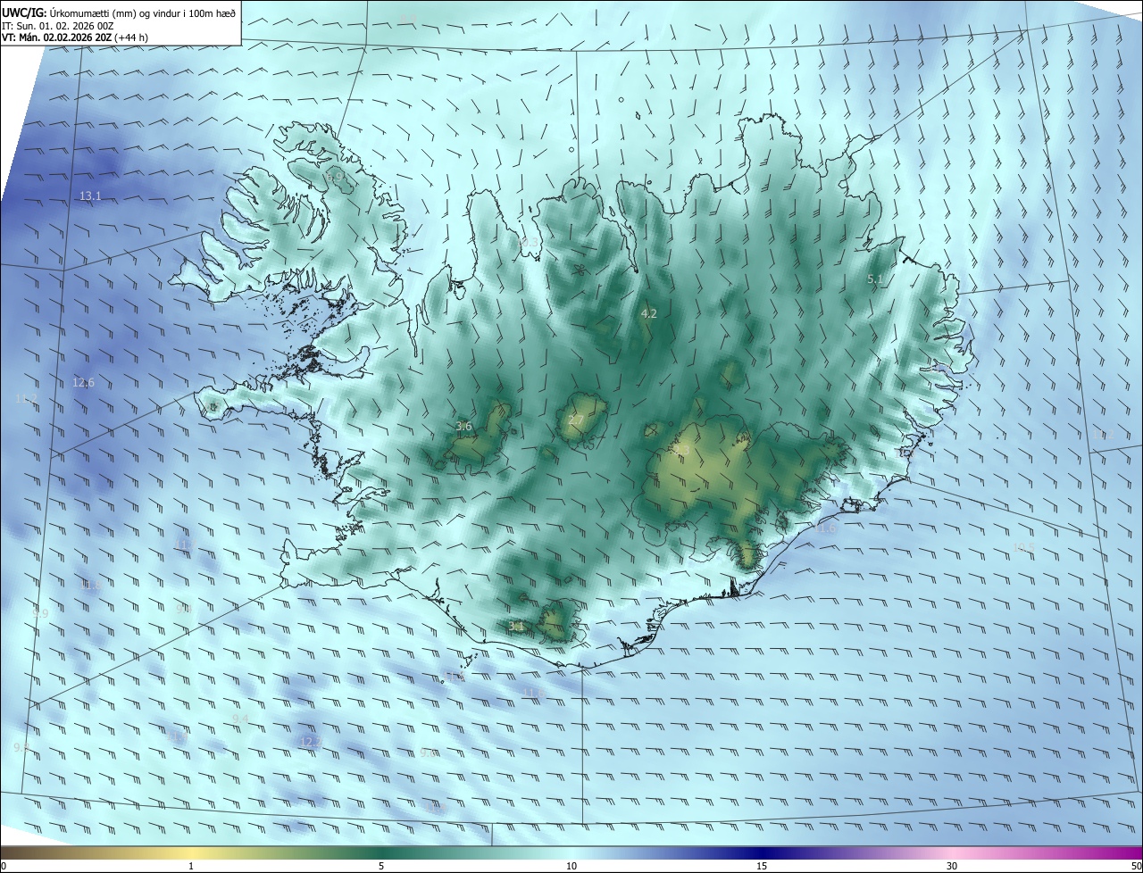This screenshot has height=873, width=1143.
Task: Click the '13.1' value west of Westfjords
Action: [x=90, y=195]
